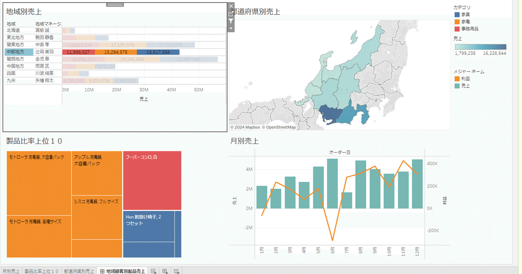522x274 pixels.
Task: Toggle use-as-filter funnel icon
Action: (231, 21)
